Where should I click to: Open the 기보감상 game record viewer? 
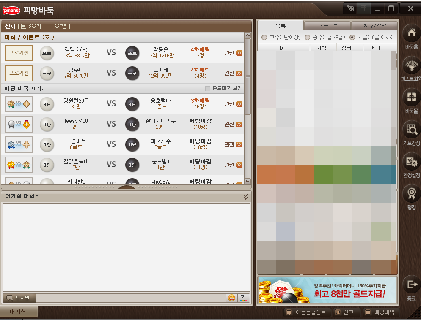pyautogui.click(x=412, y=129)
